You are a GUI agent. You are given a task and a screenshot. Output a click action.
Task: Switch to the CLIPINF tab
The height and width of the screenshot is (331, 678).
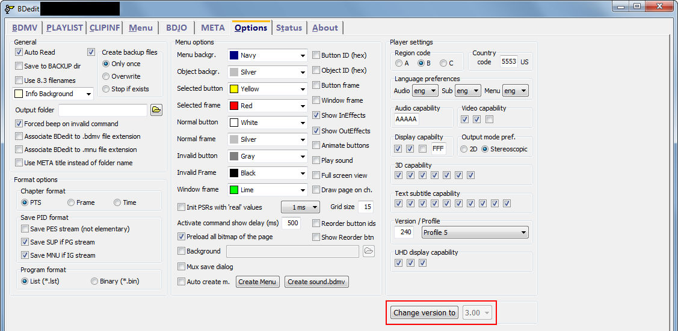105,28
